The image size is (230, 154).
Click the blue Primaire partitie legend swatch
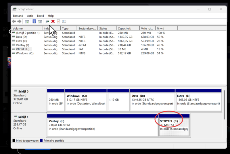click(x=41, y=141)
